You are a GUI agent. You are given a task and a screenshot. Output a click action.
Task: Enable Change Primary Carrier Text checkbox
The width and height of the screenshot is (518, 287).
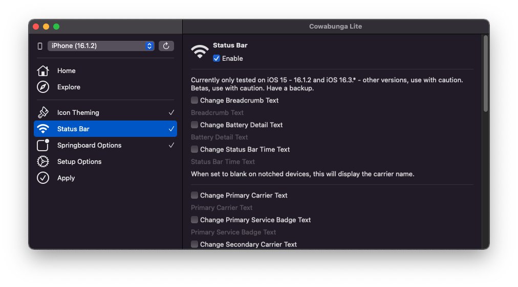point(195,196)
